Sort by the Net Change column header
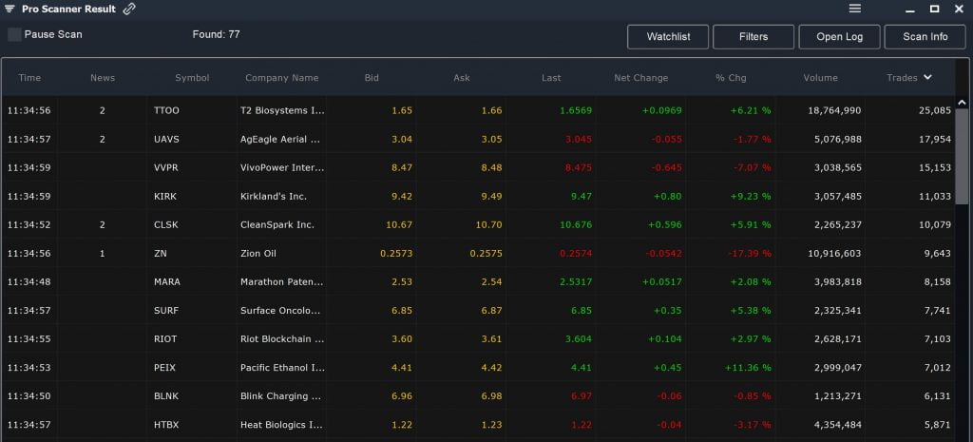The width and height of the screenshot is (973, 442). tap(641, 78)
